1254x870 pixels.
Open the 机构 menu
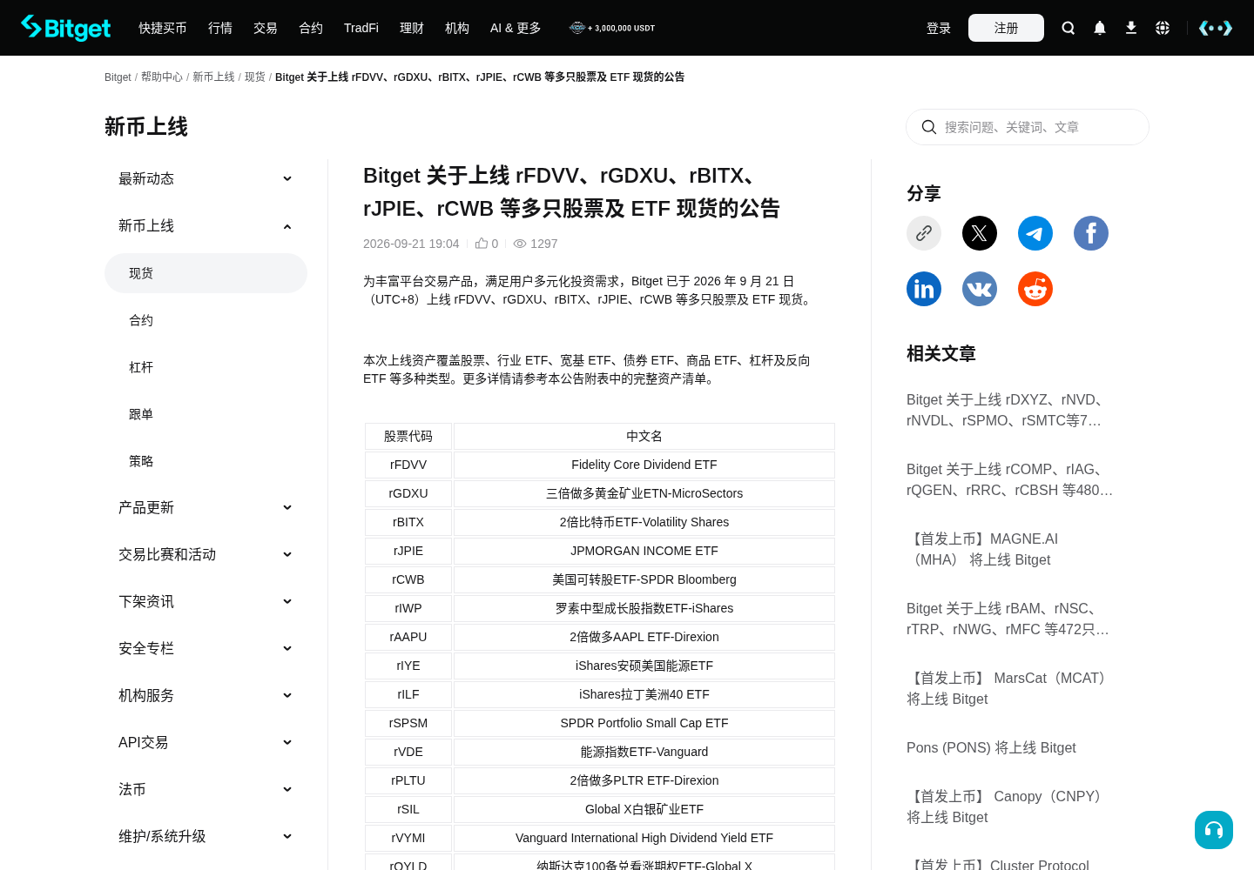457,28
